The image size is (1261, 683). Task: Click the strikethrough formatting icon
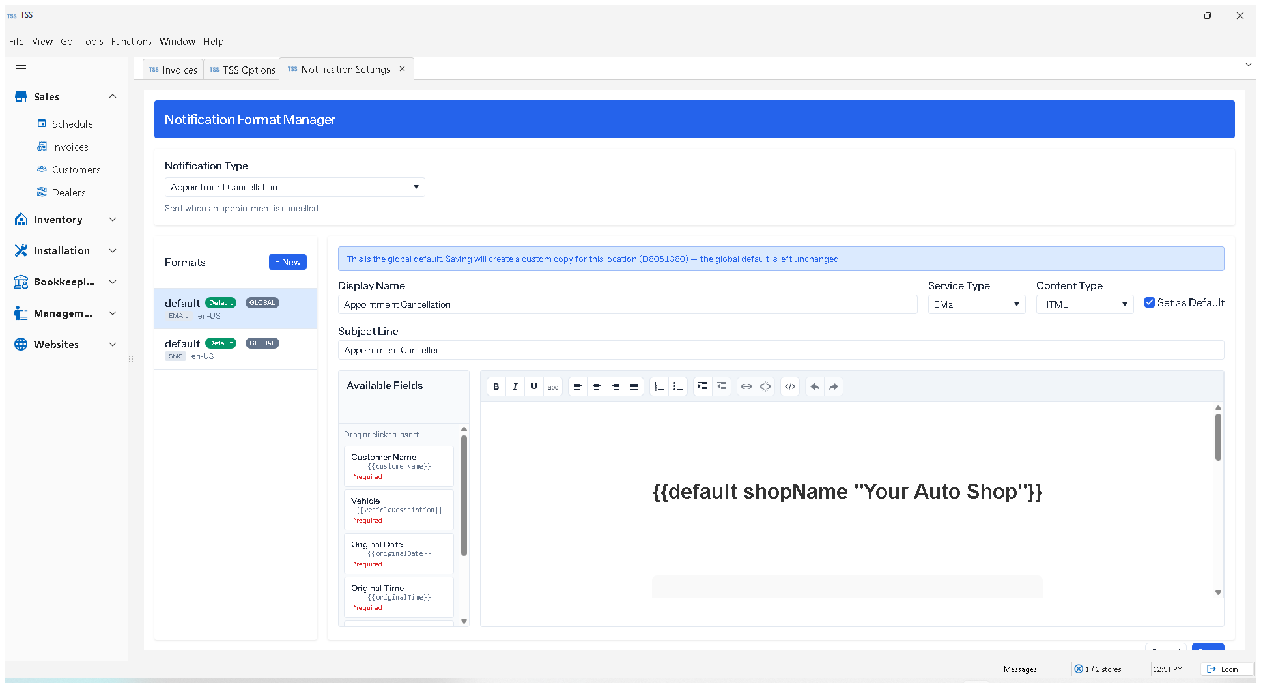click(552, 386)
